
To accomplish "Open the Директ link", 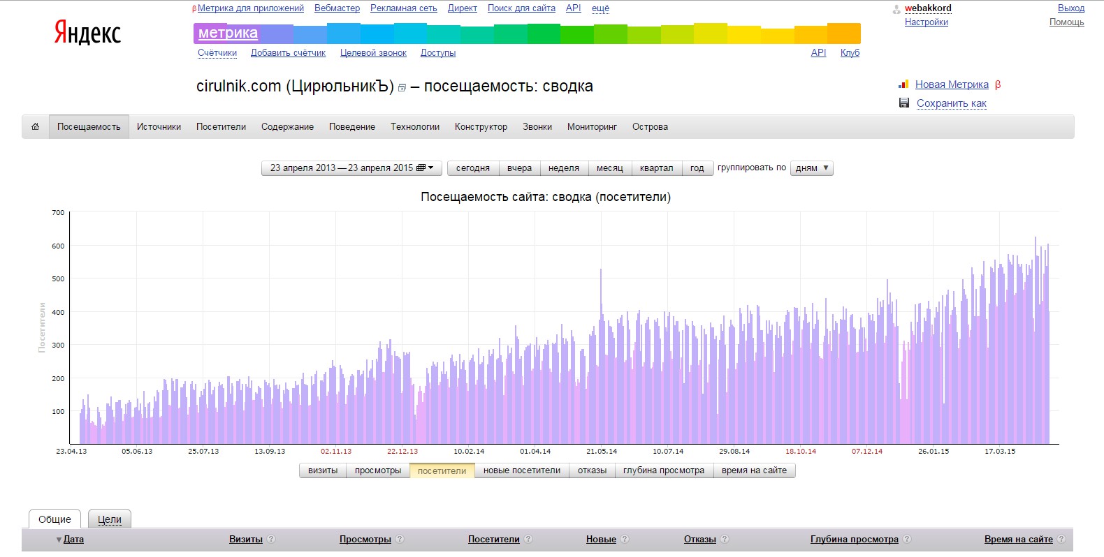I will [x=463, y=8].
